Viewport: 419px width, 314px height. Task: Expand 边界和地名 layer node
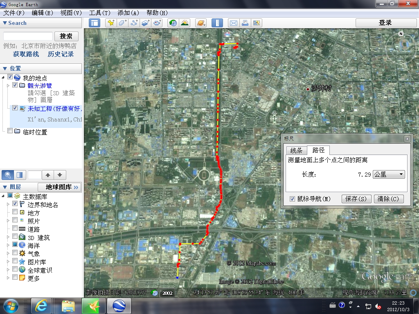[x=8, y=204]
